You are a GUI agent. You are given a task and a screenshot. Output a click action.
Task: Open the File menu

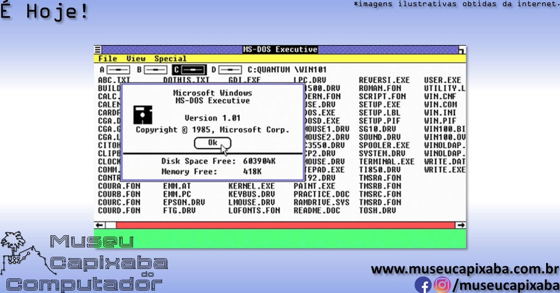[x=107, y=58]
